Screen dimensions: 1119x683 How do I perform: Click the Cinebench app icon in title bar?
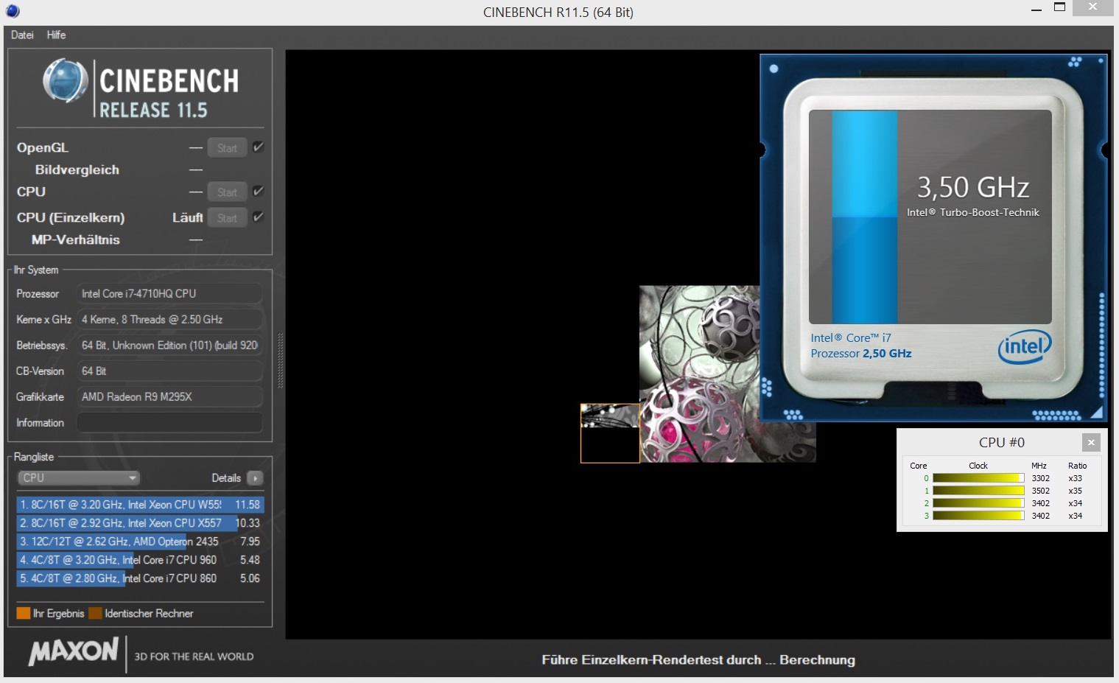pos(13,11)
